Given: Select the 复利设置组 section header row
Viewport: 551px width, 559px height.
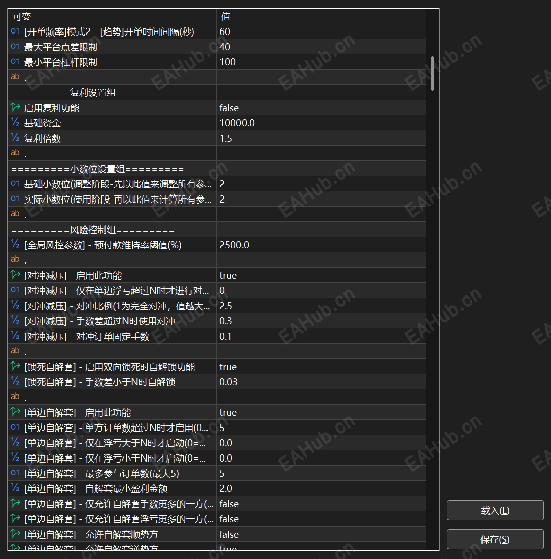Looking at the screenshot, I should click(x=217, y=93).
